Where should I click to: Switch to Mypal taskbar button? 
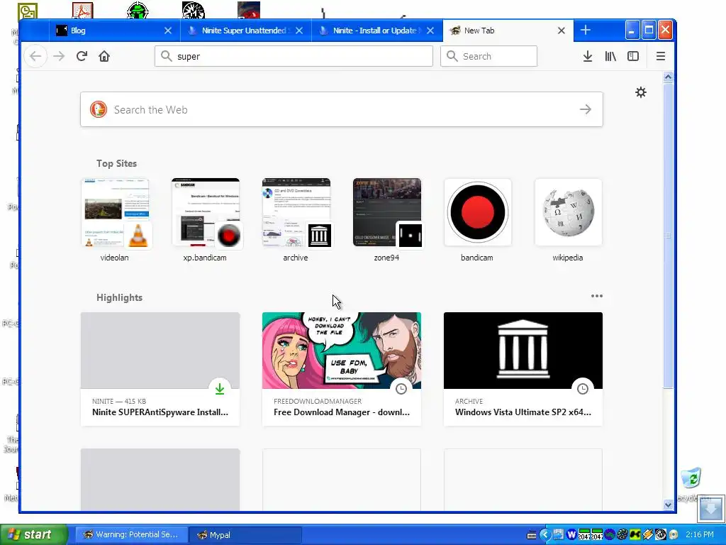pyautogui.click(x=245, y=535)
